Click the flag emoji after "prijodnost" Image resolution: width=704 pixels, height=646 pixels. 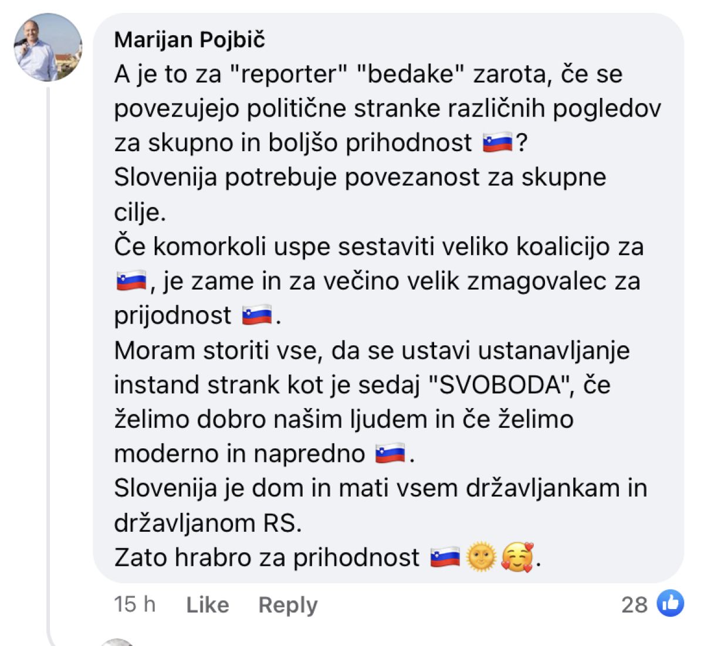click(257, 316)
